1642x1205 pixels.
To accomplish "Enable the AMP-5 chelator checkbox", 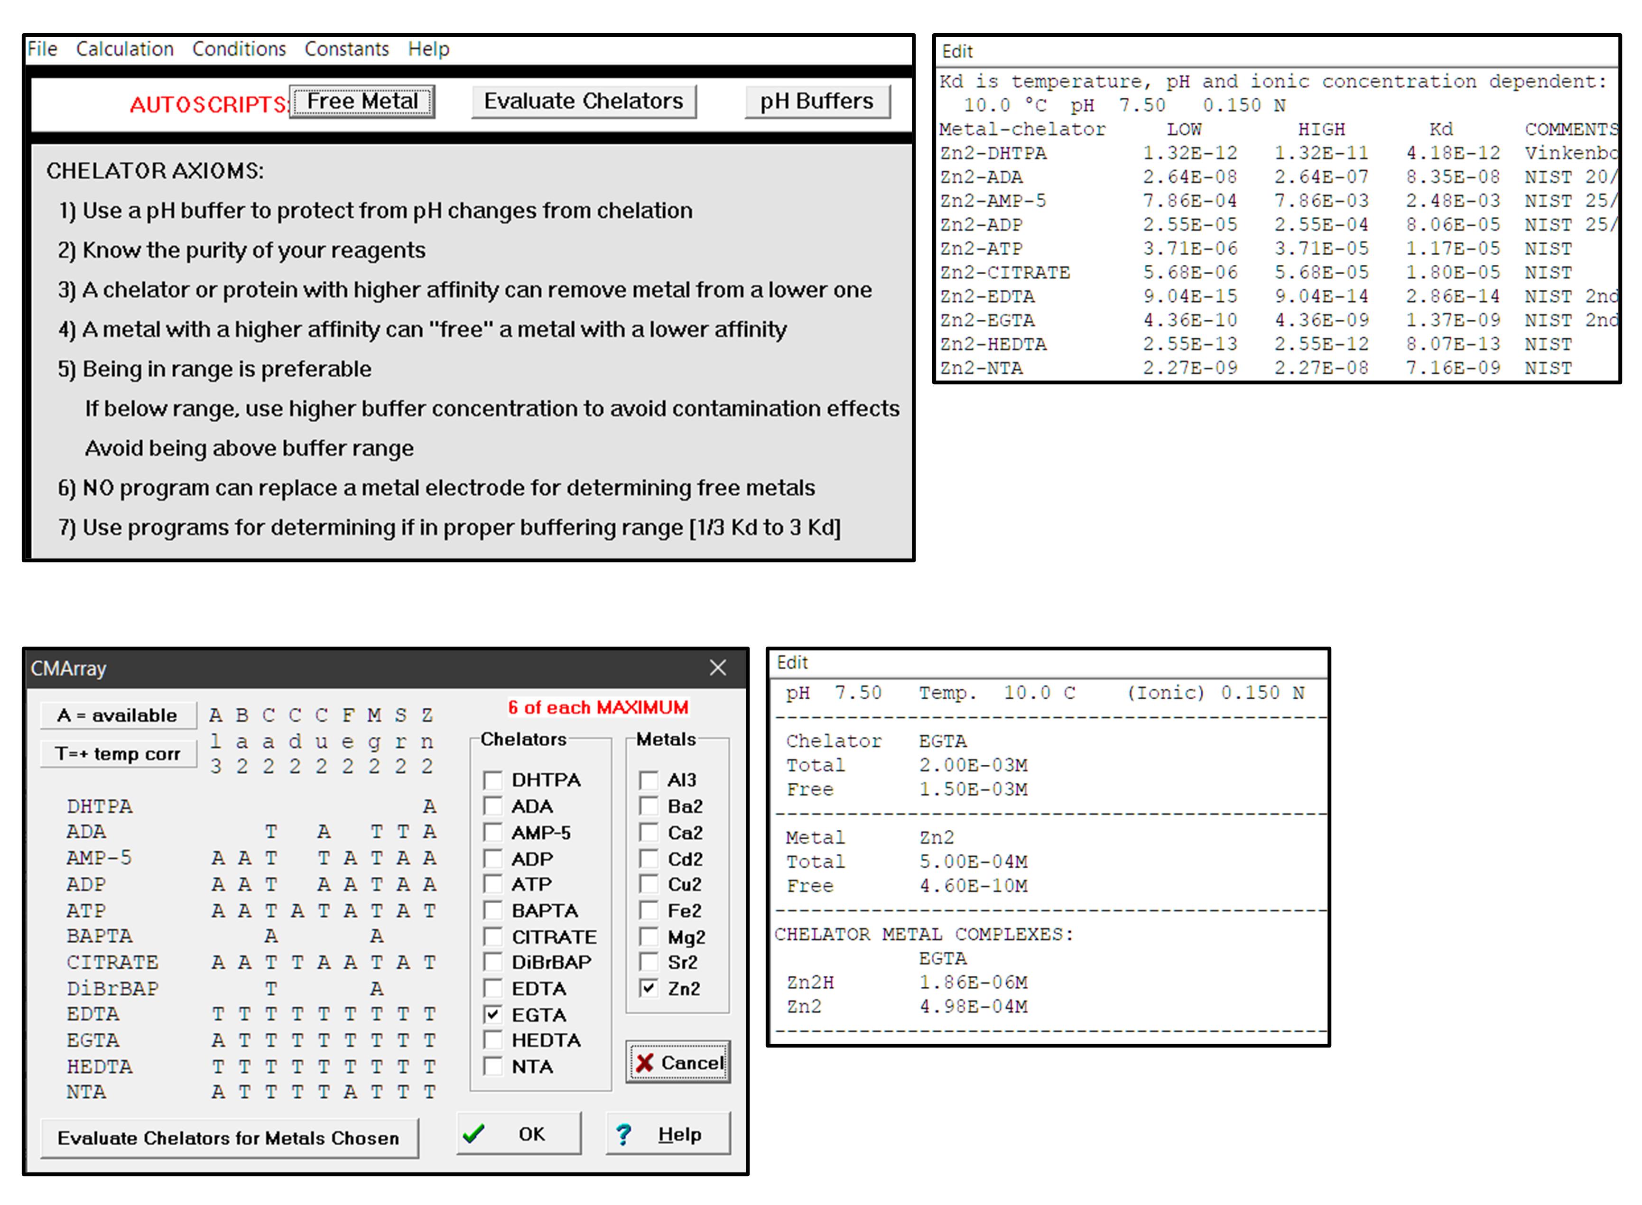I will click(493, 832).
